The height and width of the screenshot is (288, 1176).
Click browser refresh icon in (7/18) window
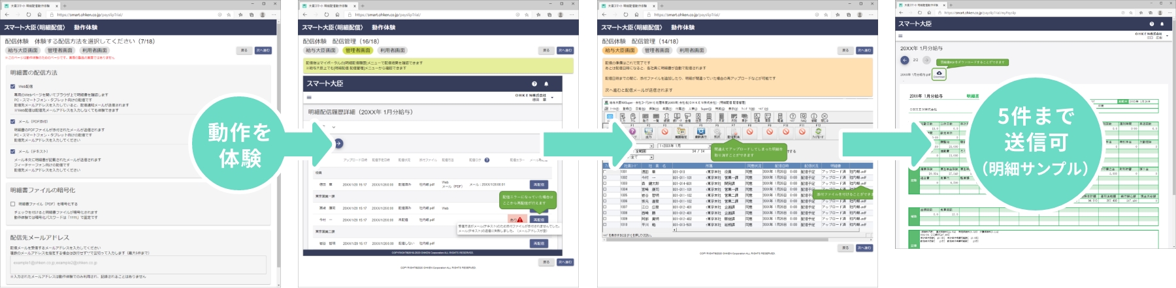[x=29, y=14]
